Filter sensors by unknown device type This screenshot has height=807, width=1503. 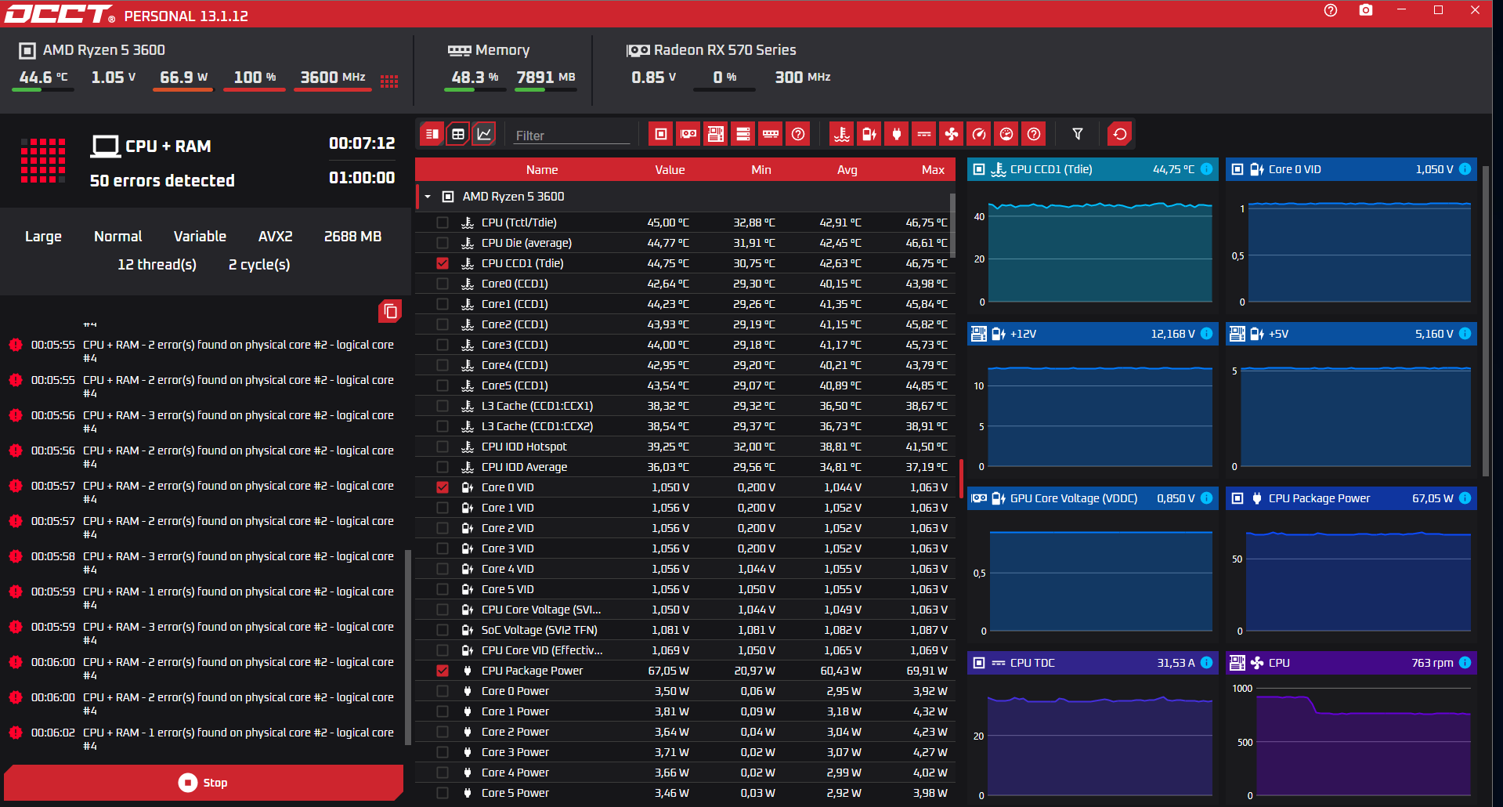pos(798,134)
